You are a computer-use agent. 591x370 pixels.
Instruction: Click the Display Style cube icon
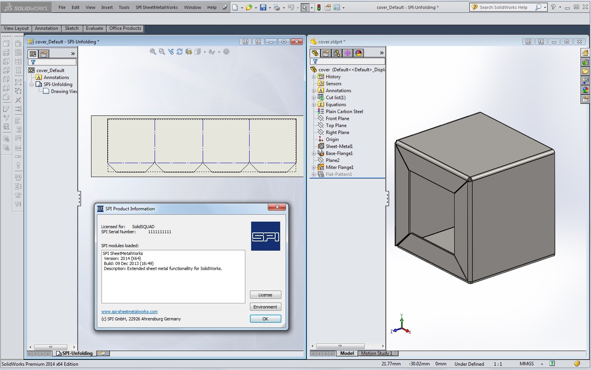[198, 52]
